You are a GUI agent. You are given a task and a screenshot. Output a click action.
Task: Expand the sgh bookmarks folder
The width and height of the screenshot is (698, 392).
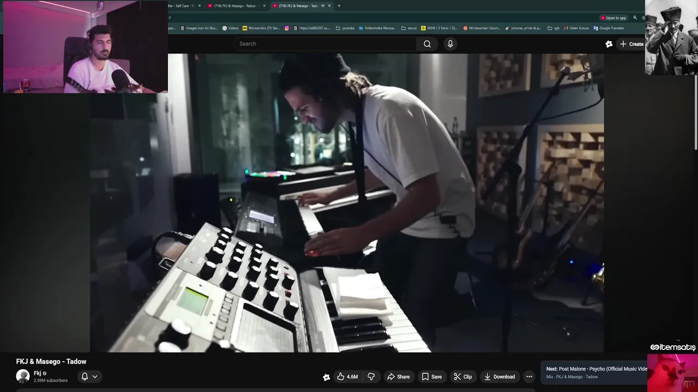553,28
